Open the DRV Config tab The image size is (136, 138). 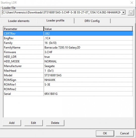click(x=92, y=21)
